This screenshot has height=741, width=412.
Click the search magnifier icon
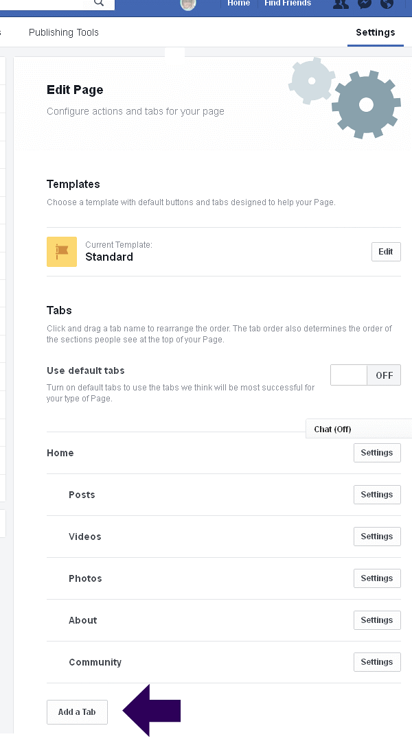[x=99, y=3]
